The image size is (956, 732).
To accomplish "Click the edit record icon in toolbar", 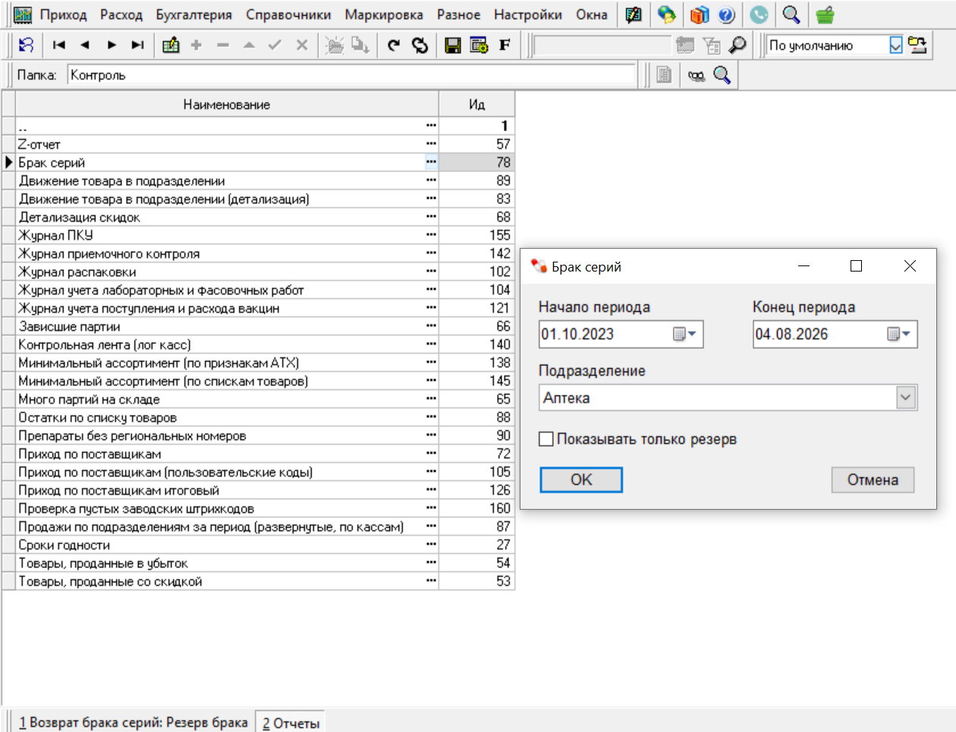I will pyautogui.click(x=171, y=46).
